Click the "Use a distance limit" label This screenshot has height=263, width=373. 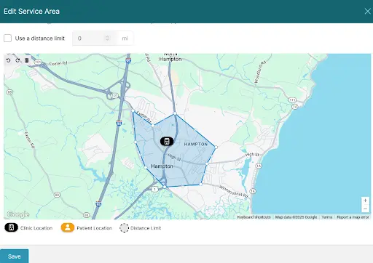pyautogui.click(x=40, y=39)
